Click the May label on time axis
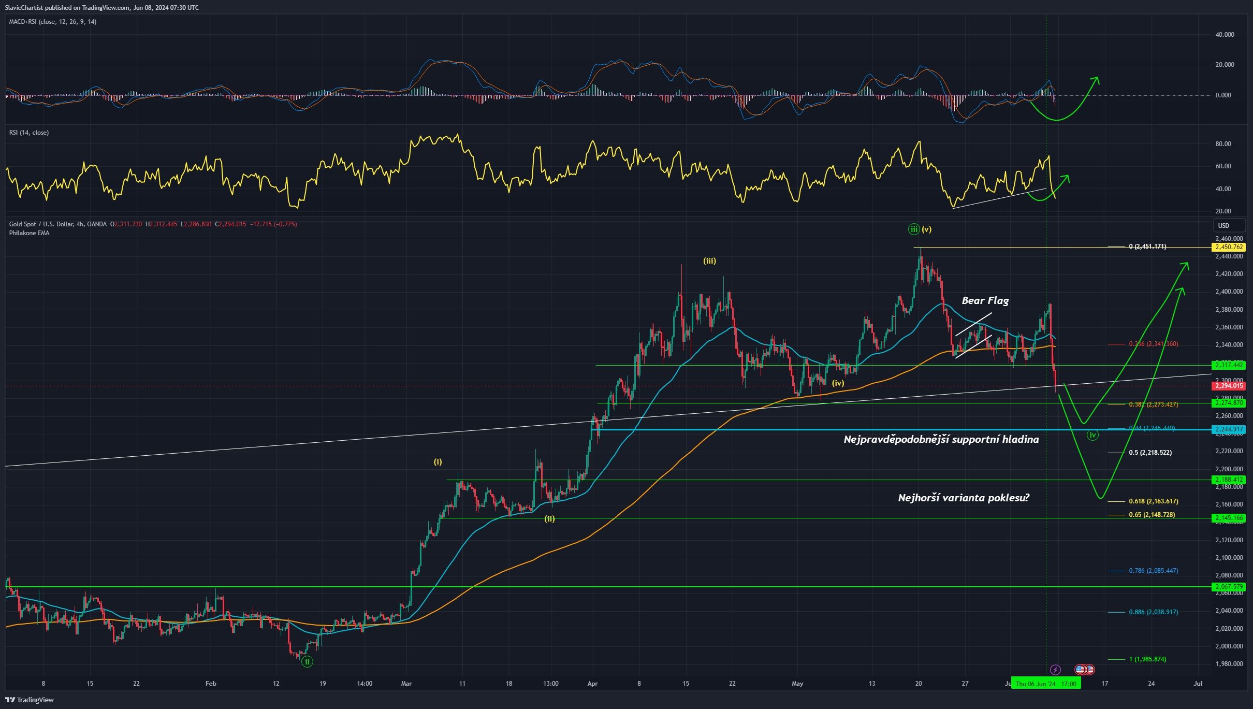The height and width of the screenshot is (709, 1253). [797, 684]
